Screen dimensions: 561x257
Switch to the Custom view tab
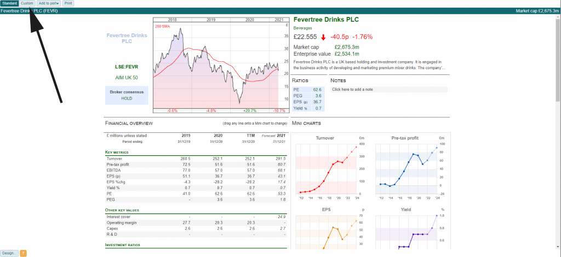pos(27,3)
